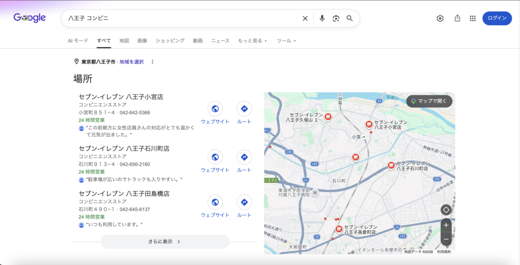520x265 pixels.
Task: Expand the ツール dropdown
Action: [x=286, y=41]
